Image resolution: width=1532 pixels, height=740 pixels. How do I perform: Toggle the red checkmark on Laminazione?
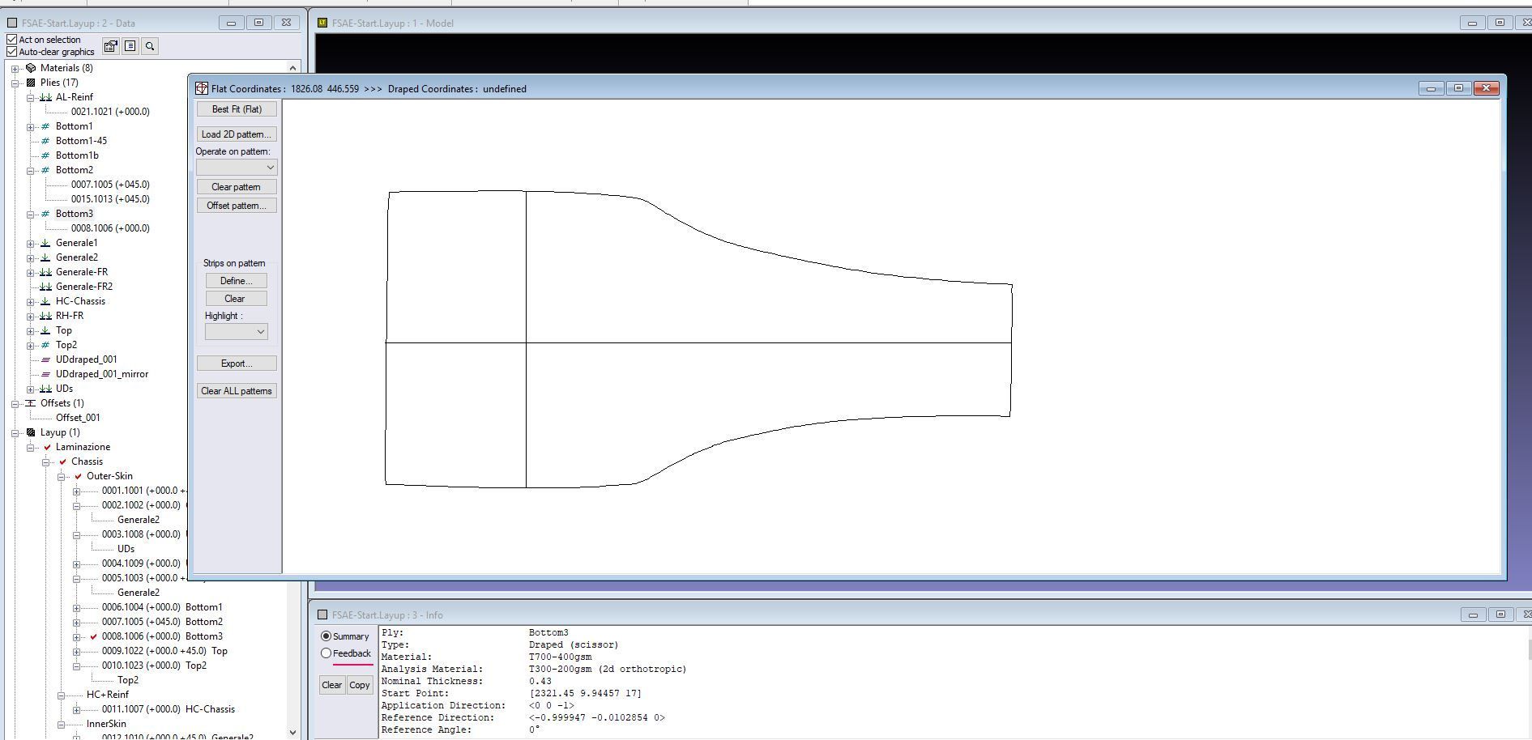pos(47,447)
